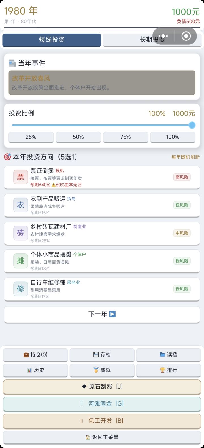
Task: Select the 摊 street stall icon
Action: coord(20,261)
